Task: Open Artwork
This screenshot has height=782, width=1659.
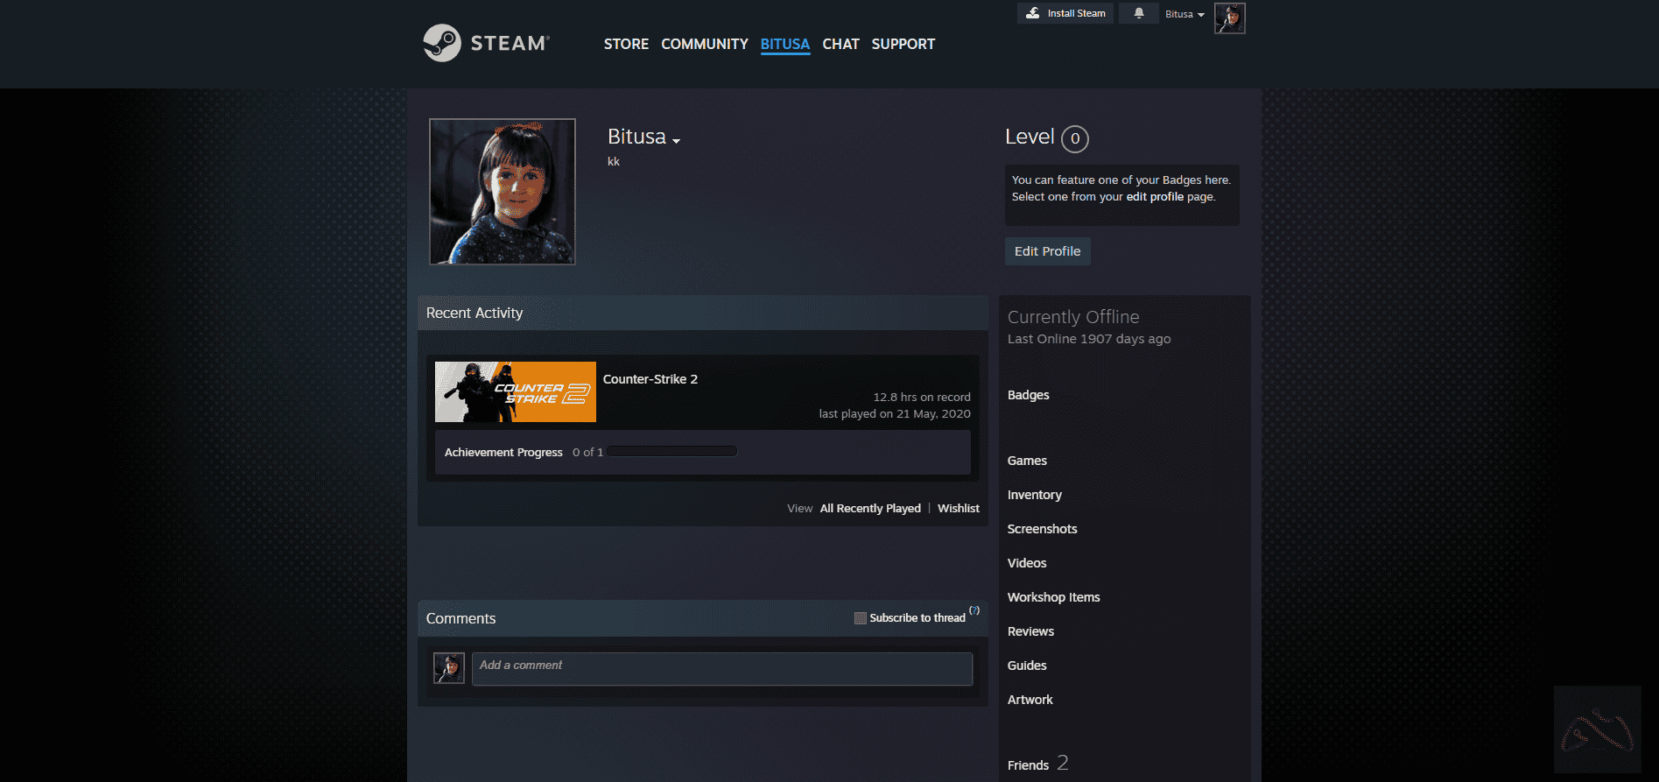Action: pyautogui.click(x=1030, y=700)
